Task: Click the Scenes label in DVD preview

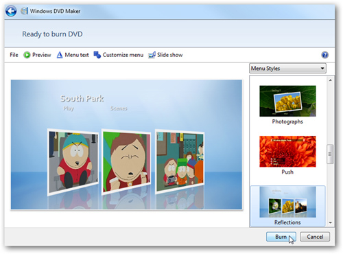Action: pyautogui.click(x=119, y=108)
